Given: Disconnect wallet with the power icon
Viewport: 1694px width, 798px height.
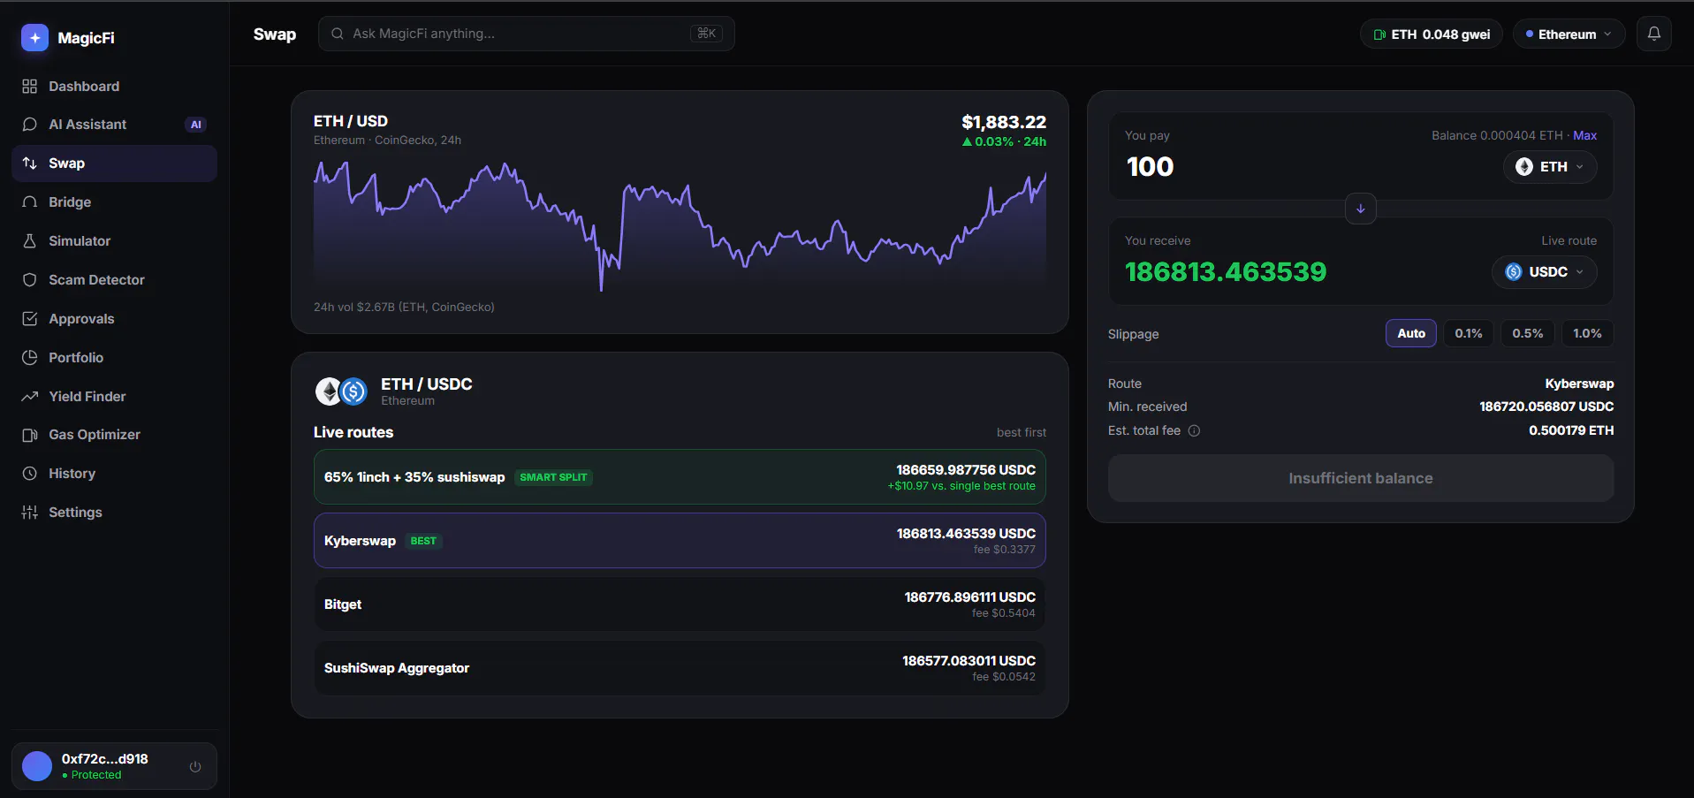Looking at the screenshot, I should (x=195, y=766).
